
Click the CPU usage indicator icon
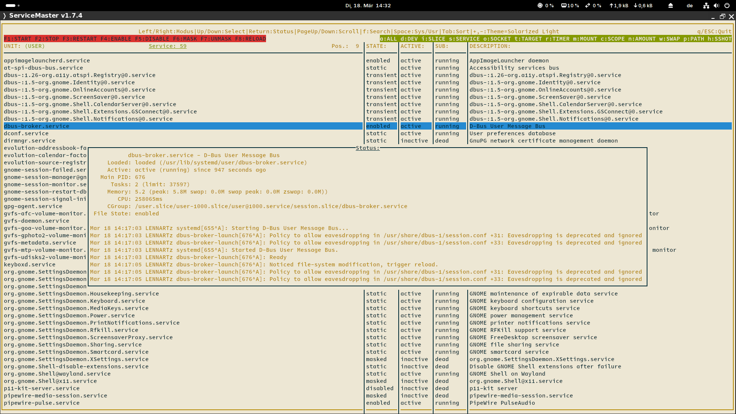(x=540, y=5)
